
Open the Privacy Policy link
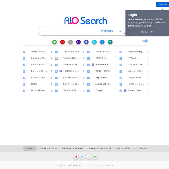click(106, 166)
